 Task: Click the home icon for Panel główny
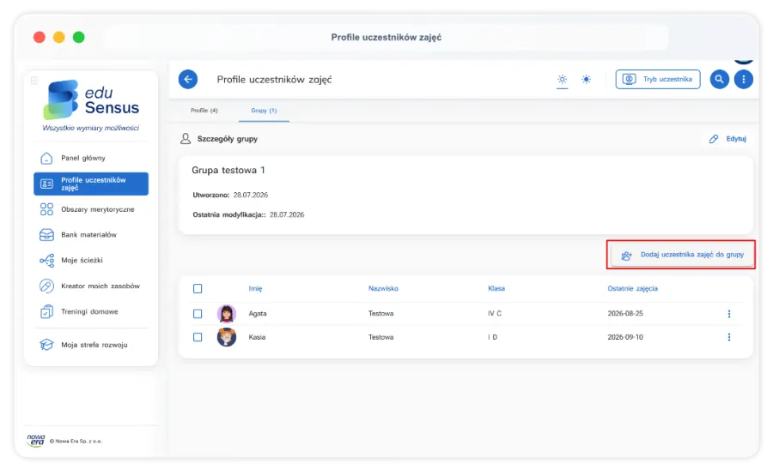(x=46, y=158)
